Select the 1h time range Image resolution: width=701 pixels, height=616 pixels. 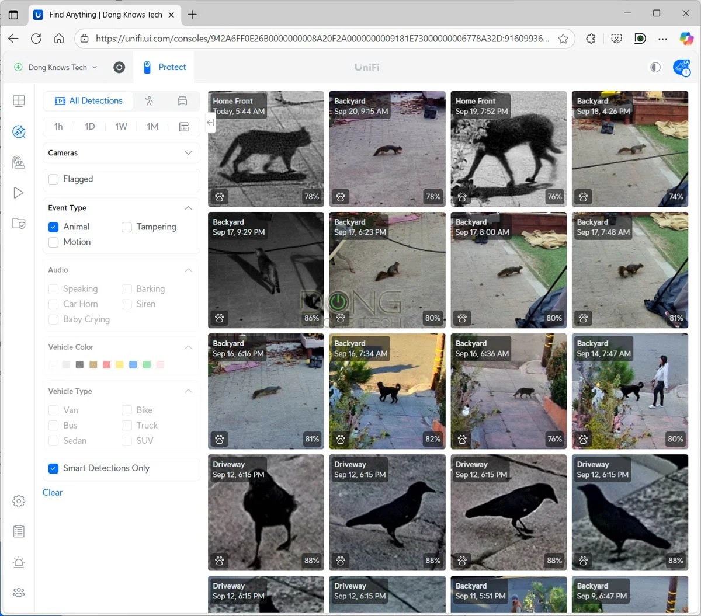58,127
